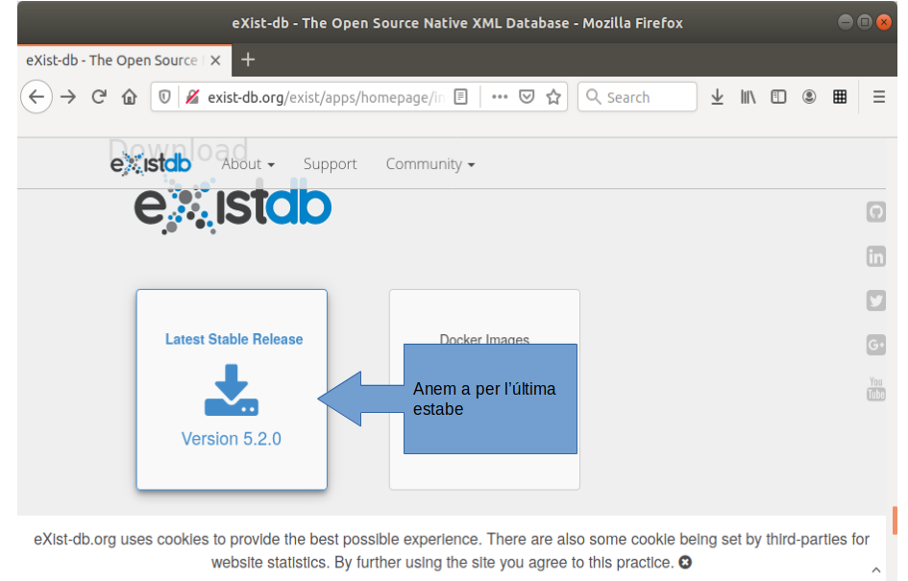Viewport: 908px width, 581px height.
Task: Open the Docker Images card
Action: tap(484, 390)
